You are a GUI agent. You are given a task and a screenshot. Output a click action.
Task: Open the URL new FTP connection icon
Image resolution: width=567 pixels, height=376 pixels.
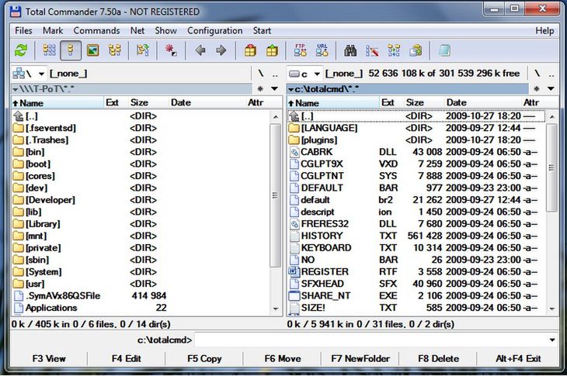tap(322, 50)
